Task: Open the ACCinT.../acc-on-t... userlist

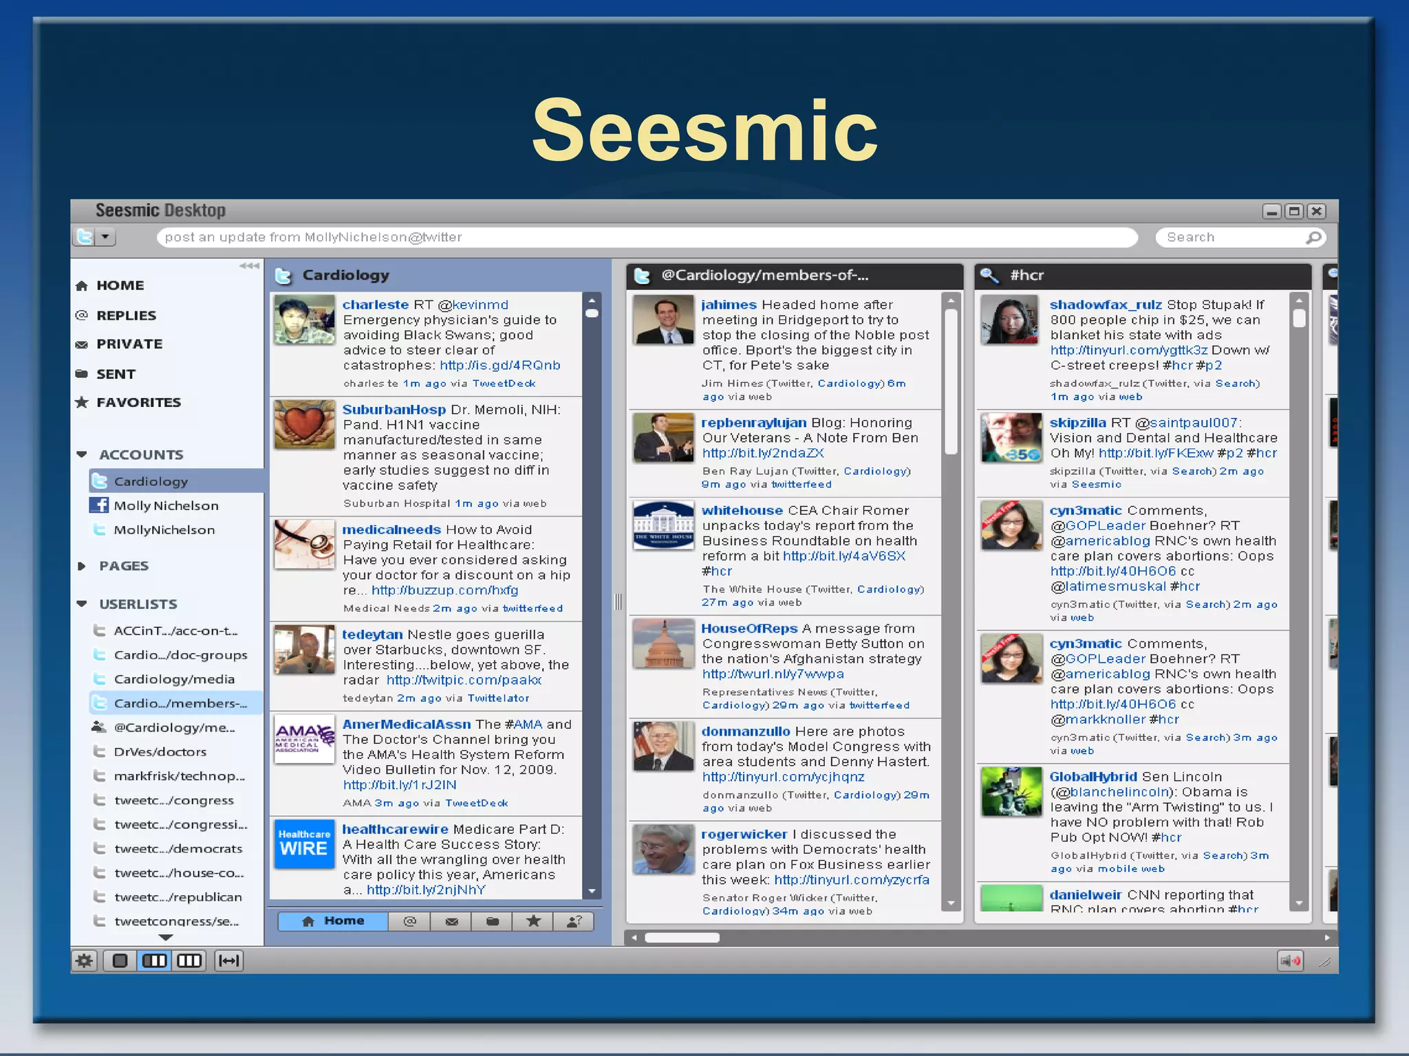Action: [175, 631]
